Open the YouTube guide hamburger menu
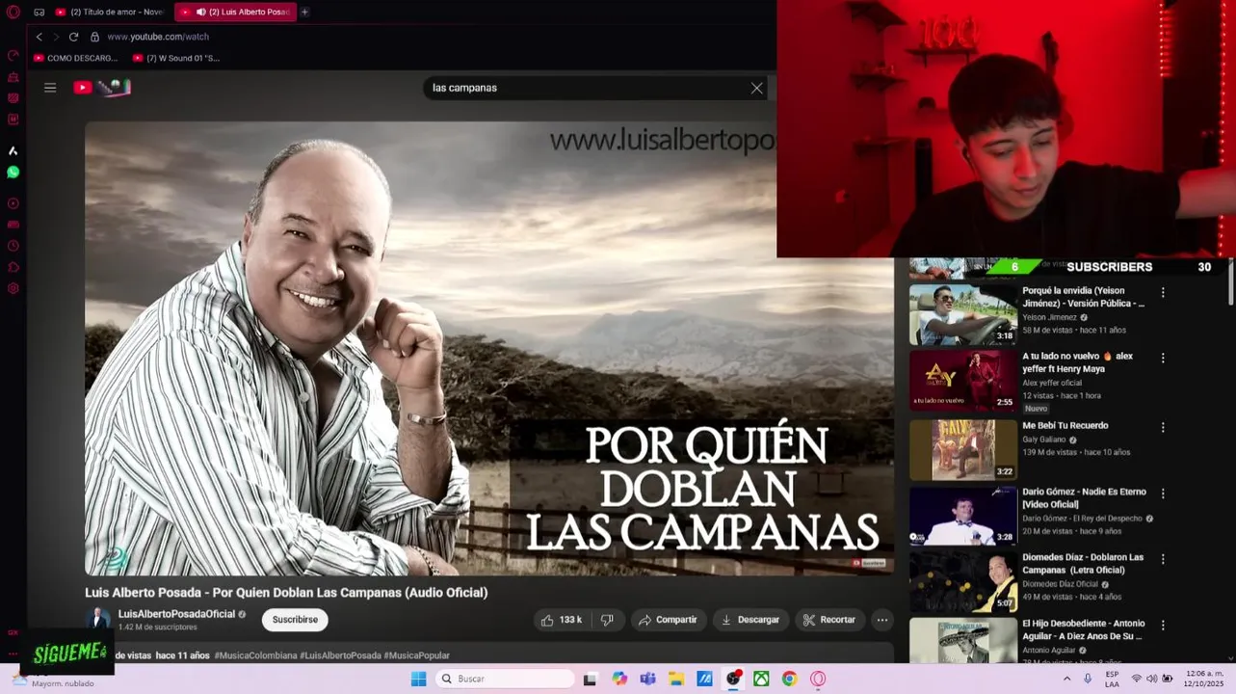This screenshot has height=694, width=1236. (50, 88)
